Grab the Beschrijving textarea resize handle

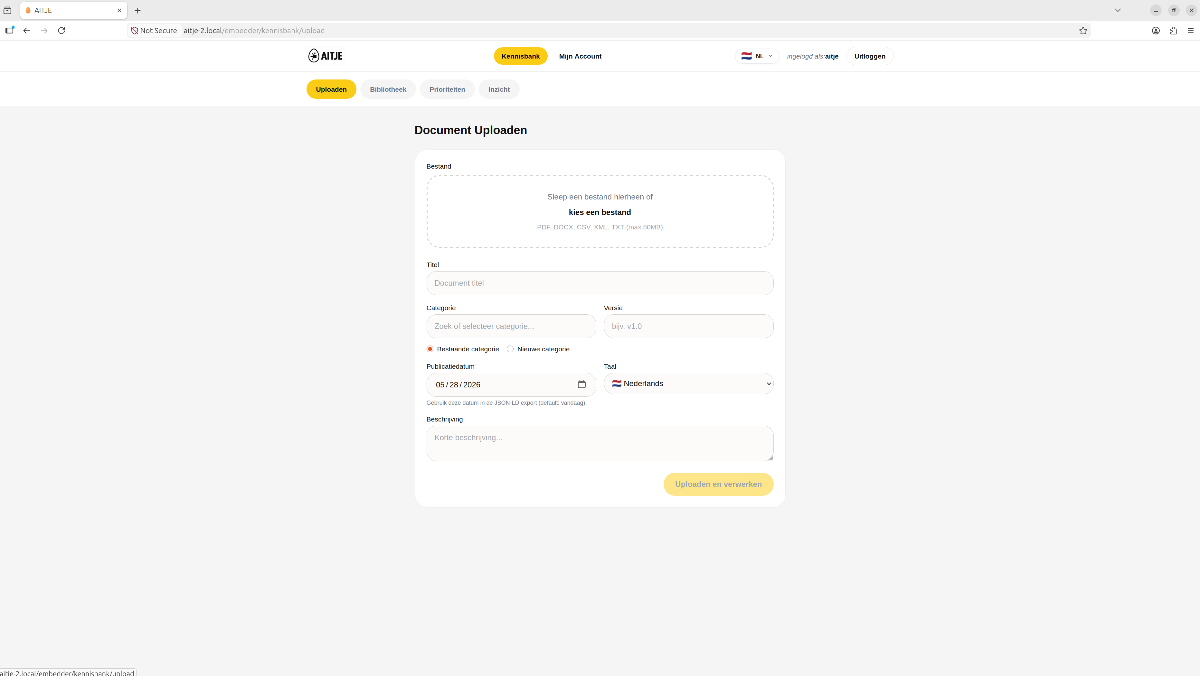[x=770, y=458]
